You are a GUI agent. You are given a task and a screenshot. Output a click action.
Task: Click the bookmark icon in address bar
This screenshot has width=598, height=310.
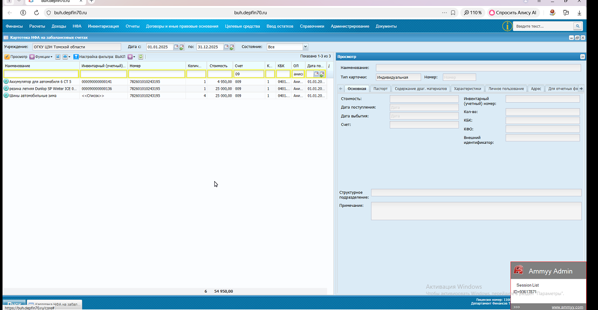coord(453,12)
